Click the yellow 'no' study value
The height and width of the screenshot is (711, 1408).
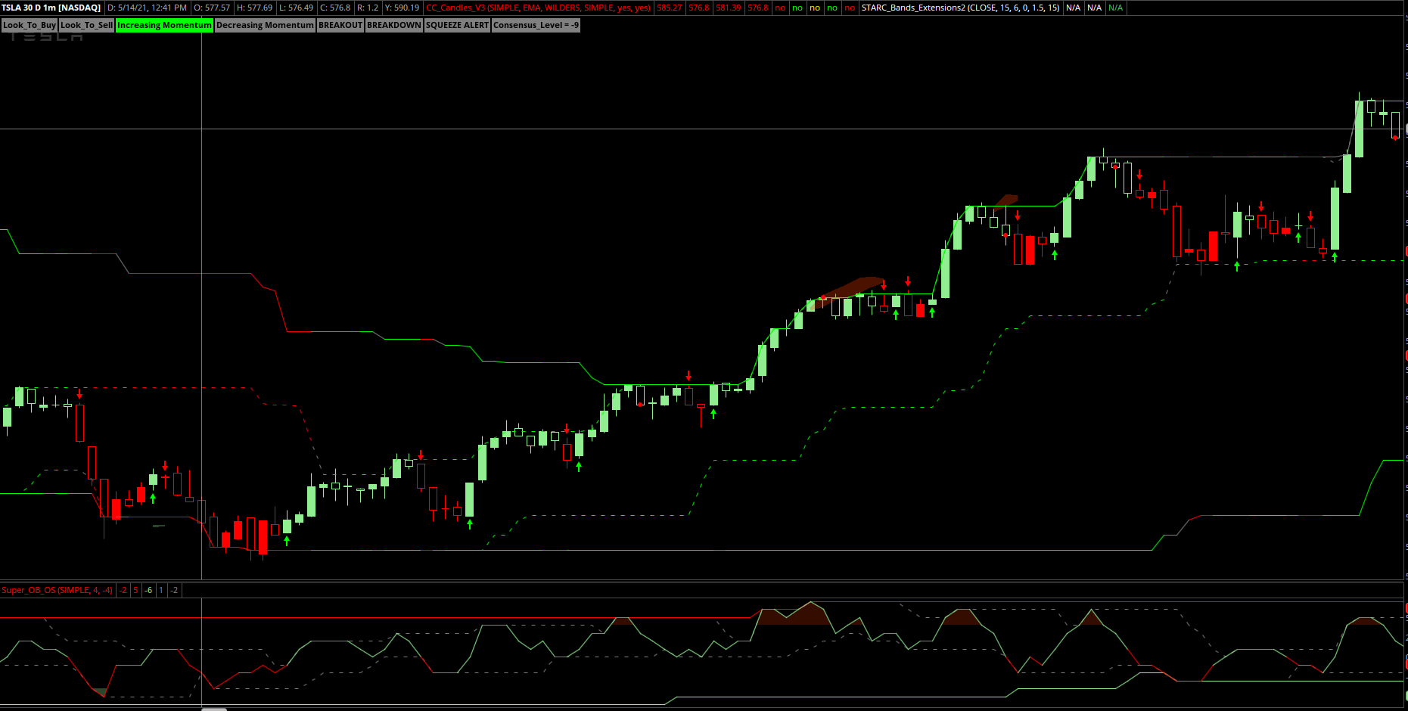pyautogui.click(x=815, y=8)
